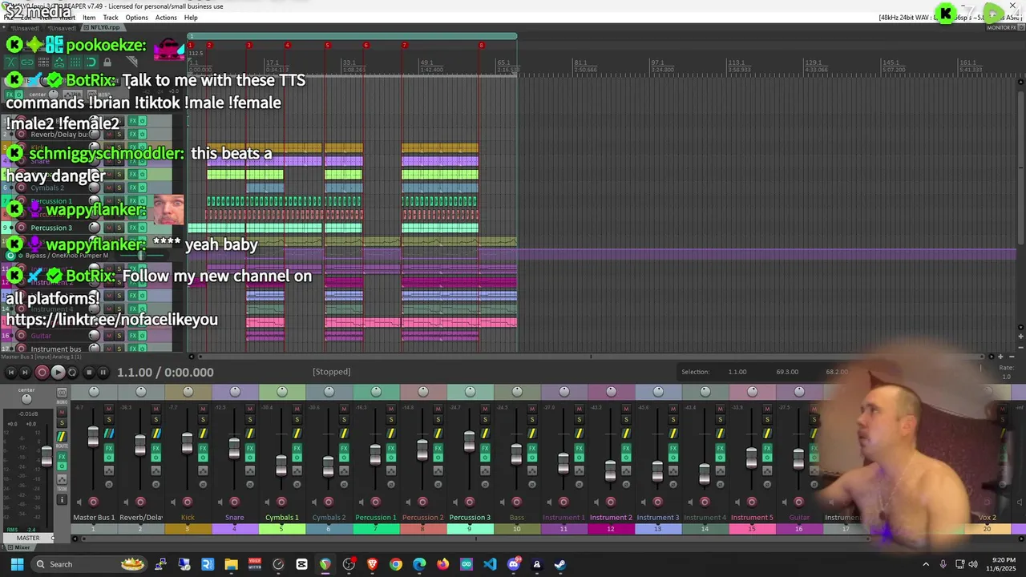Open FX chain for Master Bus 1 mixer strip
Image resolution: width=1026 pixels, height=577 pixels.
(x=109, y=448)
